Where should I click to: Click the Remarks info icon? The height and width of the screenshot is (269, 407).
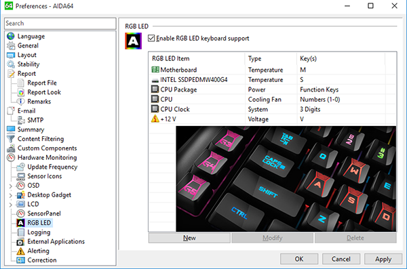tap(21, 102)
